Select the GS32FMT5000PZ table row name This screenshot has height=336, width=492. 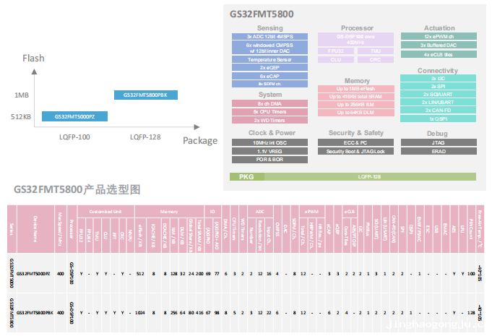33,274
